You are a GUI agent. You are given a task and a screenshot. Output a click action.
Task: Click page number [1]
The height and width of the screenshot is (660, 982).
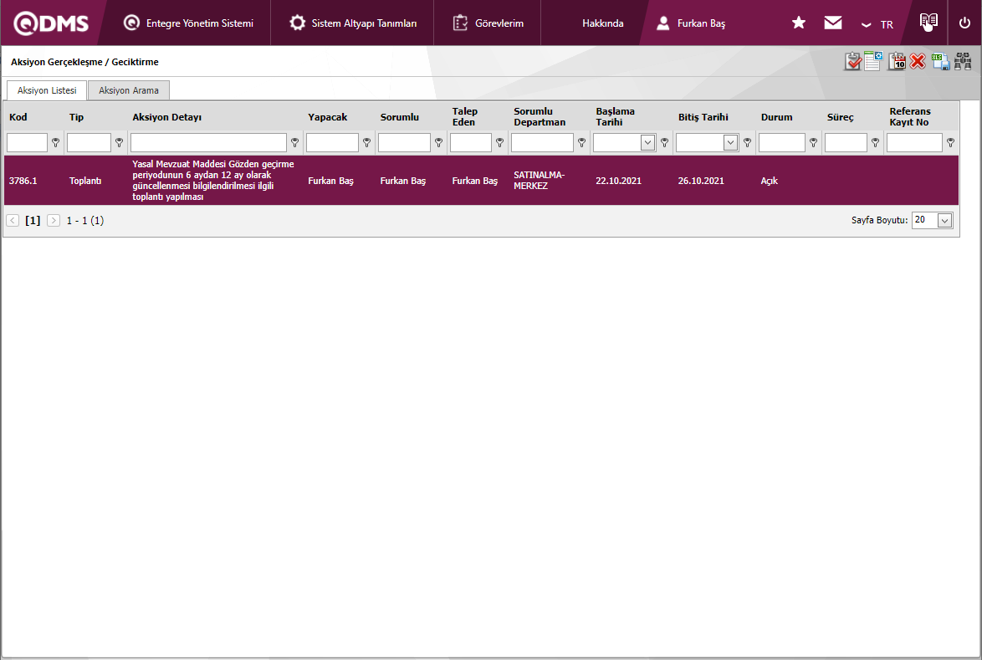33,220
